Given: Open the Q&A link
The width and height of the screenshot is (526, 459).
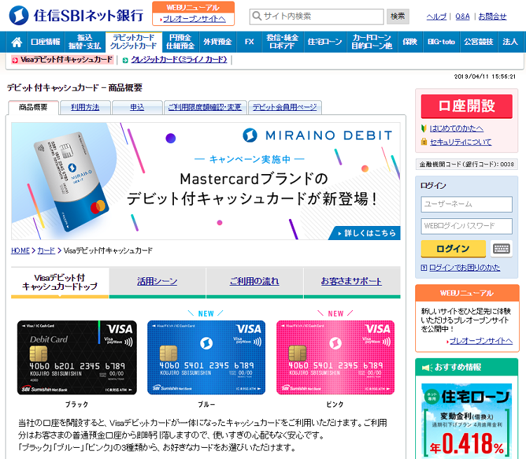Looking at the screenshot, I should (x=462, y=16).
